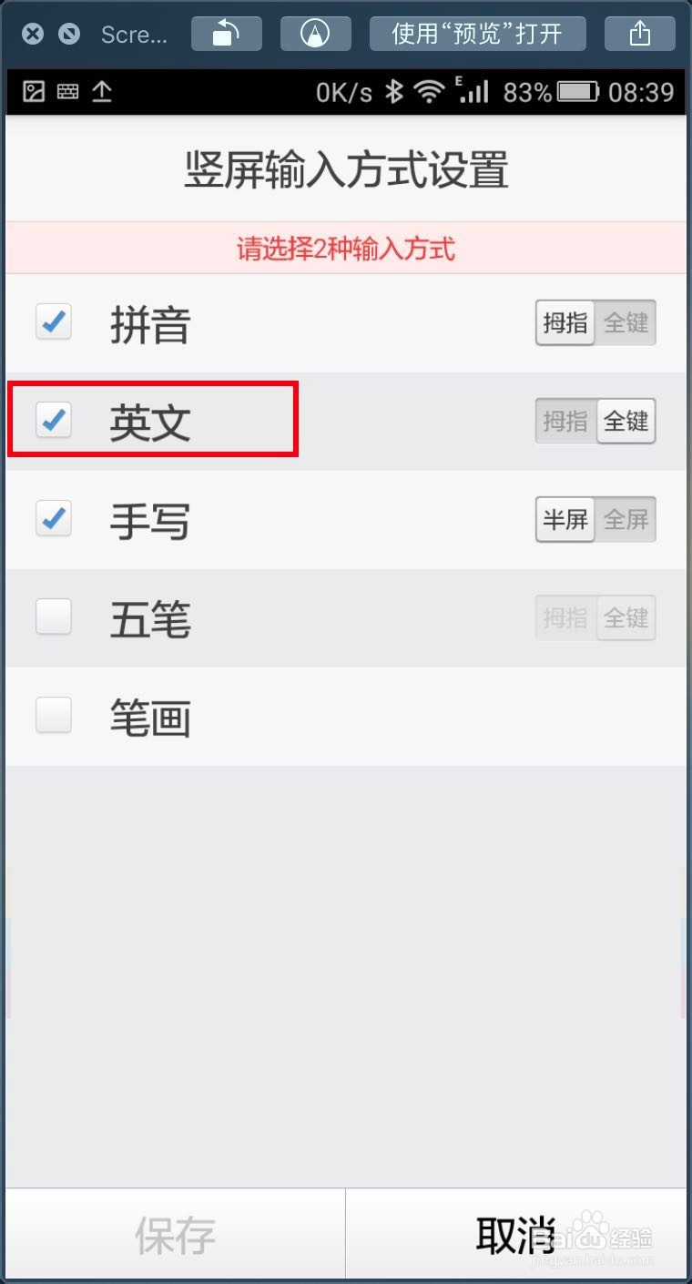Image resolution: width=692 pixels, height=1284 pixels.
Task: Uncheck the 拼音 checkbox
Action: pos(54,322)
